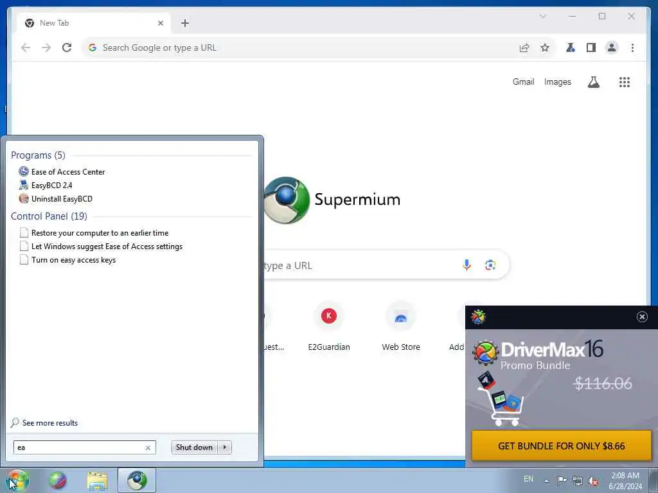Image resolution: width=658 pixels, height=493 pixels.
Task: Click DriverMax gear logo in popup header
Action: tap(478, 317)
